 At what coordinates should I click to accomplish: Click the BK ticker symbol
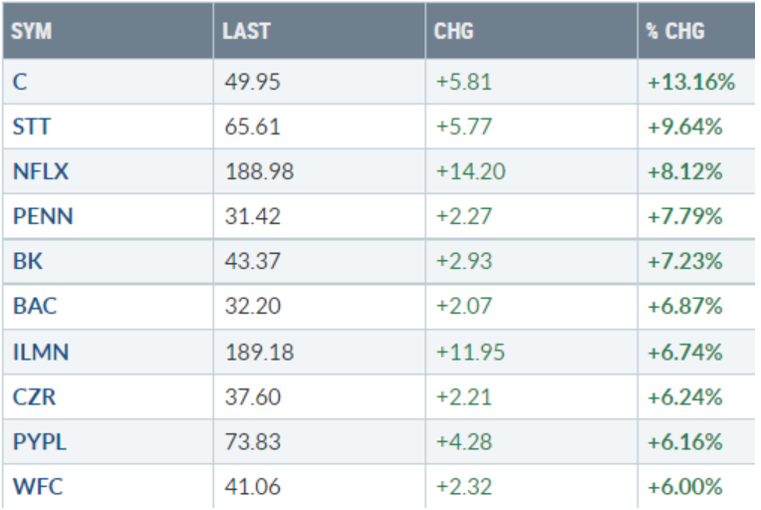[26, 262]
